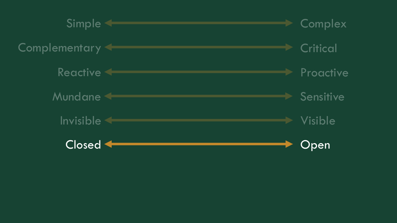Click the 'Sensitive' label
The image size is (397, 223).
[322, 96]
